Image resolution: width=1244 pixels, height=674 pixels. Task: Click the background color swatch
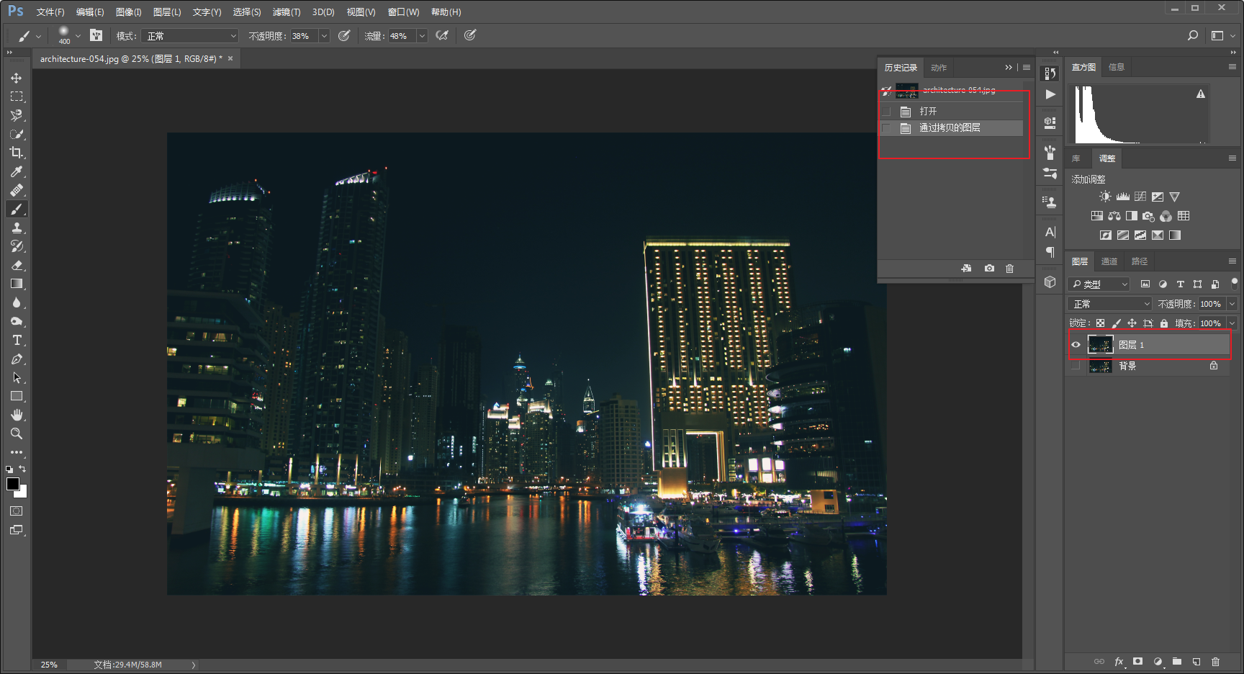pyautogui.click(x=22, y=493)
